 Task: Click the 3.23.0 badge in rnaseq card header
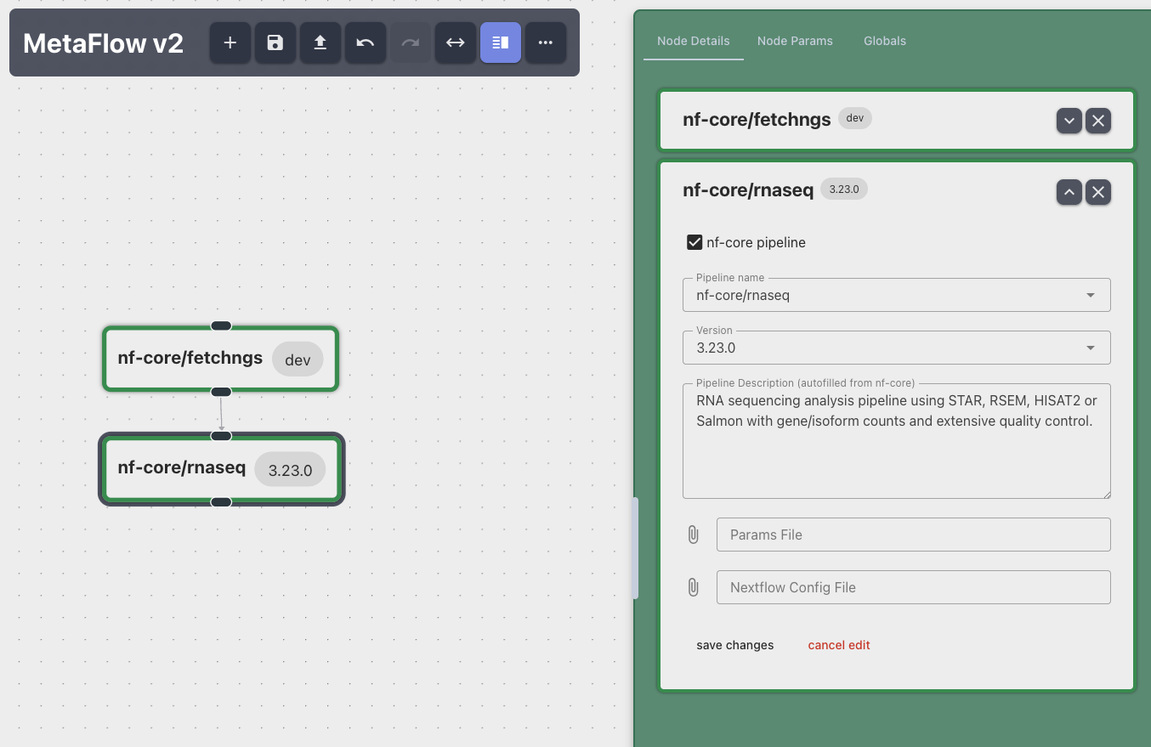[844, 190]
